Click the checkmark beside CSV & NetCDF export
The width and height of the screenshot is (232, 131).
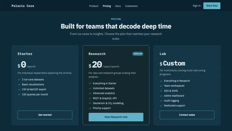pyautogui.click(x=19, y=89)
